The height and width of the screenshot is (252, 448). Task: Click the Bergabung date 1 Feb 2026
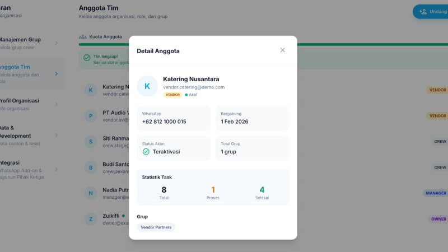point(234,122)
